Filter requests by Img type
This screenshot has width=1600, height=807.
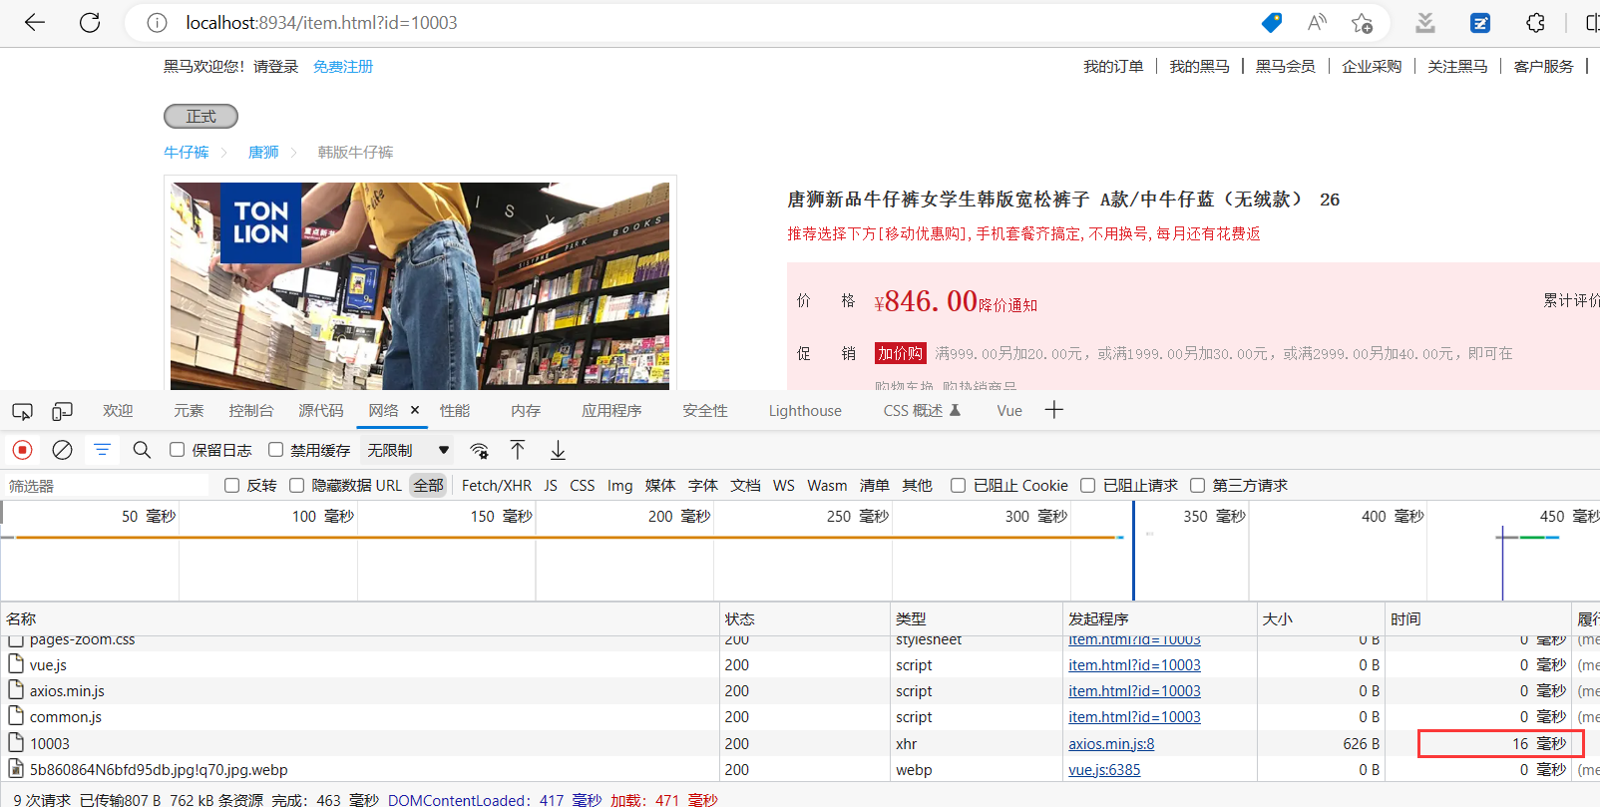click(x=619, y=485)
